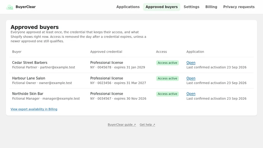Click license NY 0034567 expiry details
Image resolution: width=263 pixels, height=148 pixels.
pos(118,98)
